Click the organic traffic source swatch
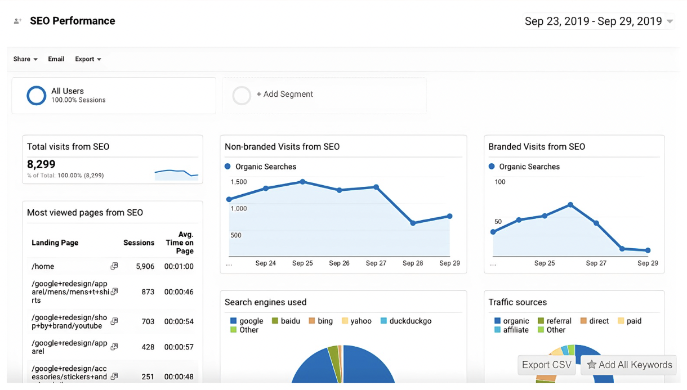The image size is (687, 390). coord(497,321)
